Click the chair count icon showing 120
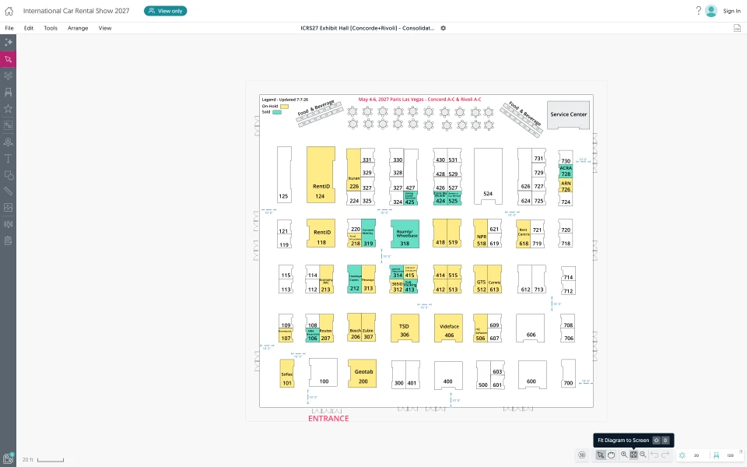747x467 pixels. (716, 455)
